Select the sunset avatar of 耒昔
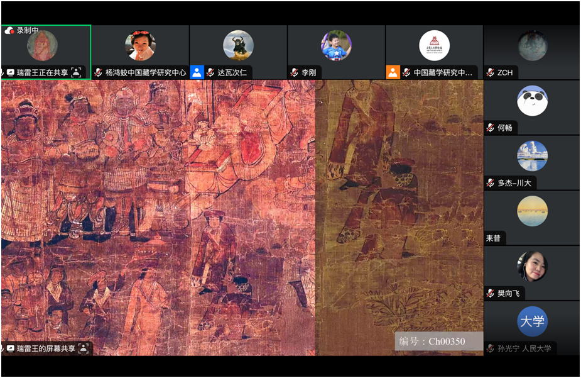581x378 pixels. click(x=533, y=211)
